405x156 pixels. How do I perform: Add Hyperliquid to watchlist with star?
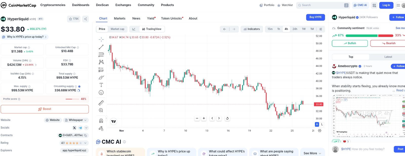point(74,19)
